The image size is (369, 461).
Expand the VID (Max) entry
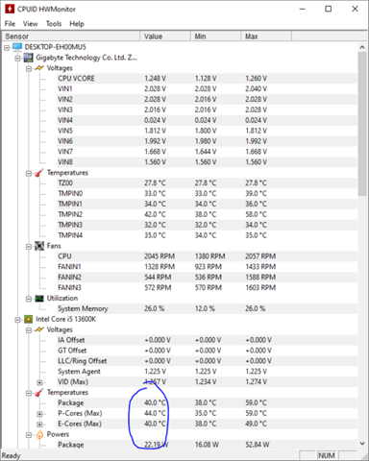(x=39, y=382)
